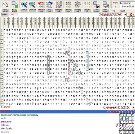Click the red X clear icon
Viewport: 135px width, 134px height.
point(131,14)
